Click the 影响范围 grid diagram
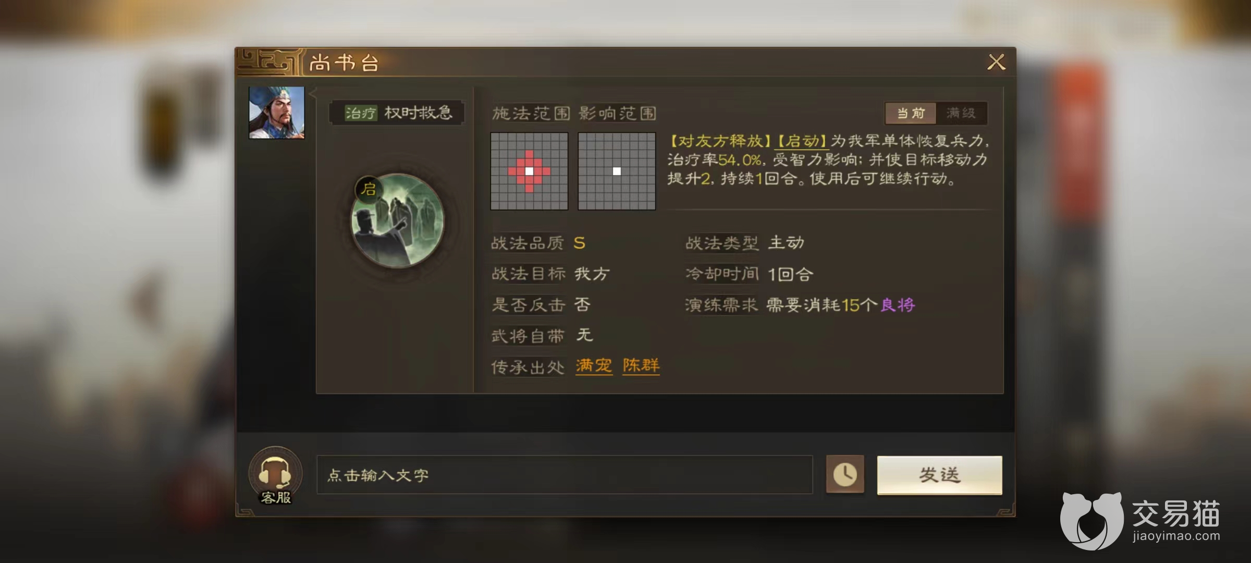 (617, 171)
